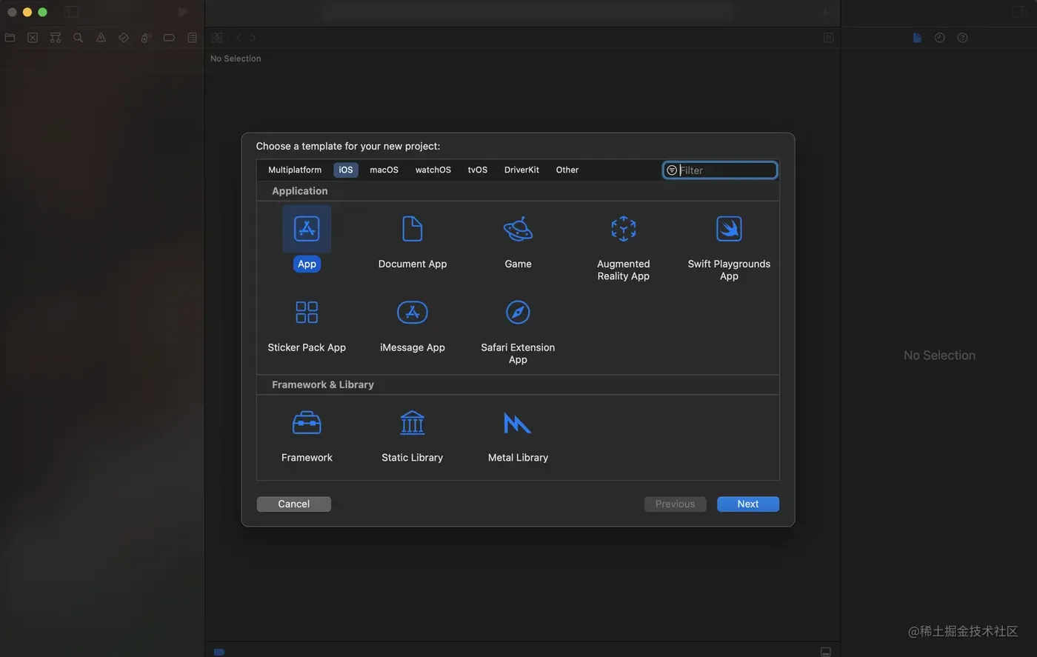Screen dimensions: 1037x657
Task: Focus the Filter search field
Action: pyautogui.click(x=720, y=170)
